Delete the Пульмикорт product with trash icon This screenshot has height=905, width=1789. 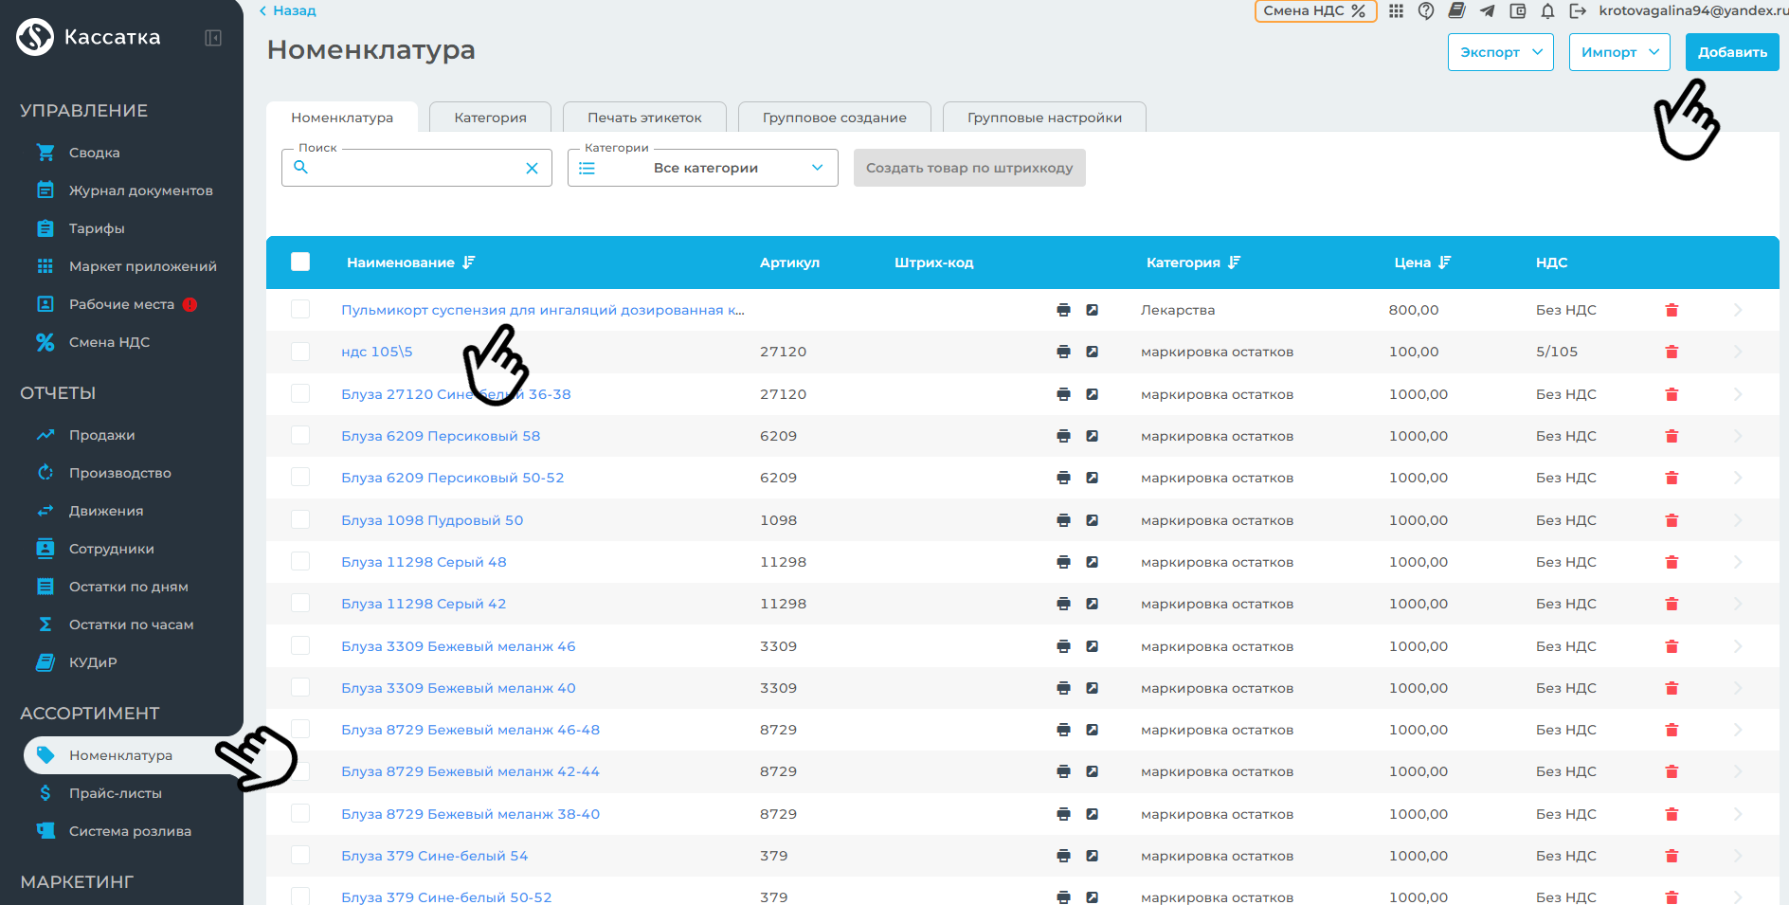[1672, 311]
